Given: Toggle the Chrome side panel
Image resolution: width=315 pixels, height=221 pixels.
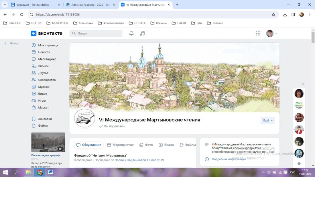Looking at the screenshot, I should click(293, 15).
